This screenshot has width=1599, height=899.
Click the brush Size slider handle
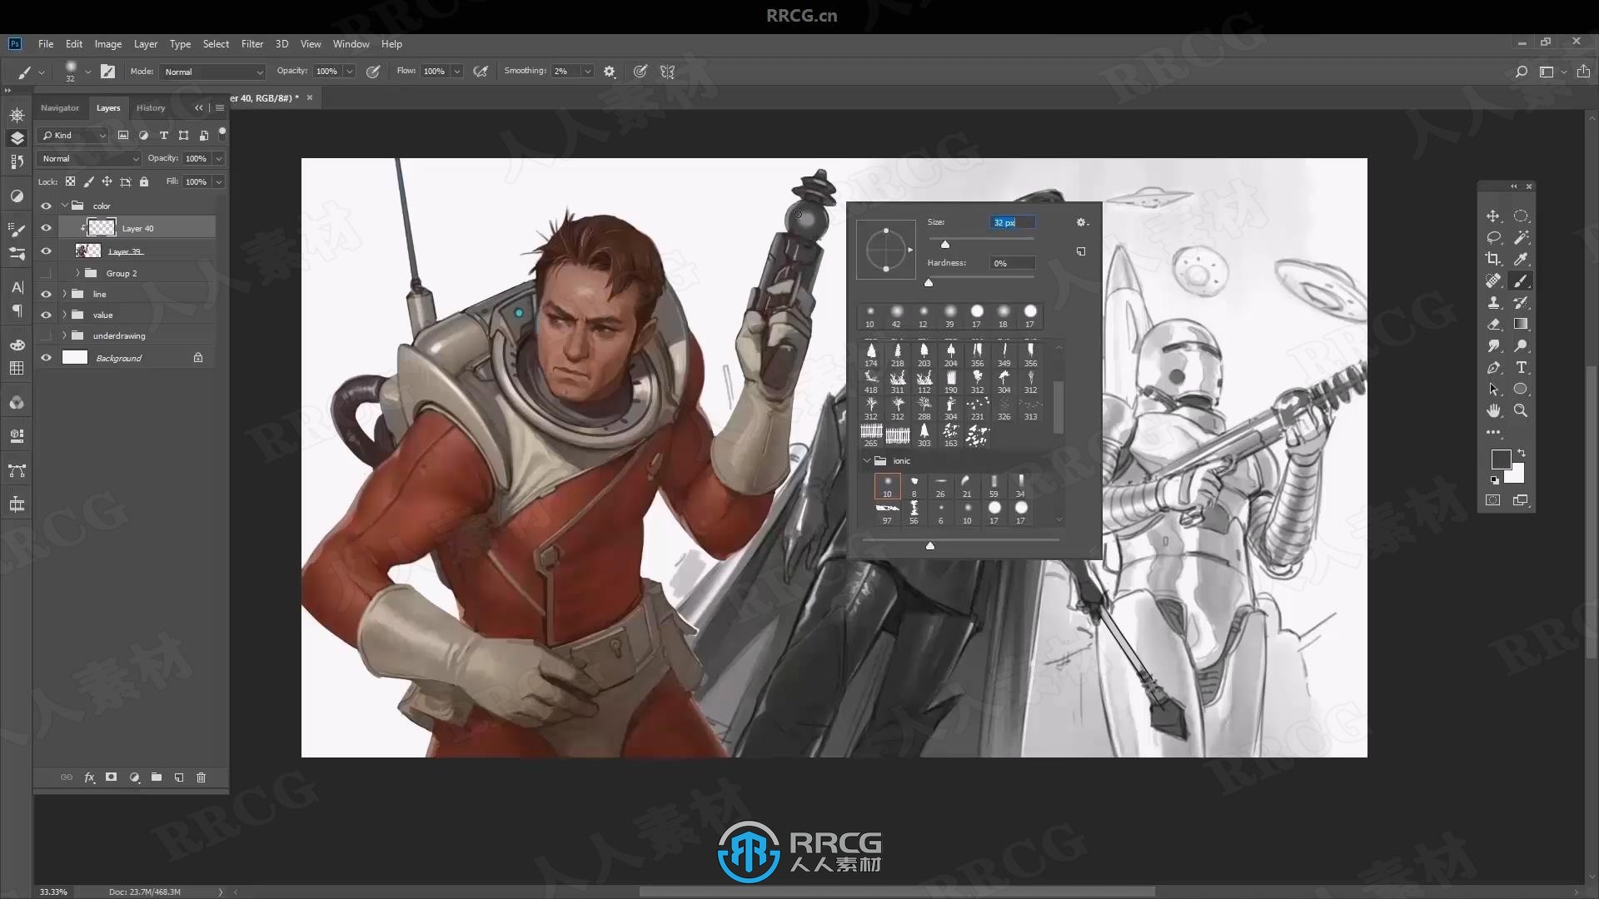(x=945, y=244)
